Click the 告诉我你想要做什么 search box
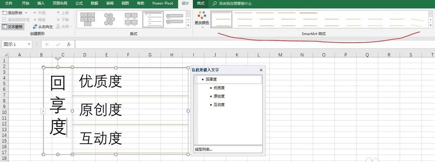 [x=232, y=3]
